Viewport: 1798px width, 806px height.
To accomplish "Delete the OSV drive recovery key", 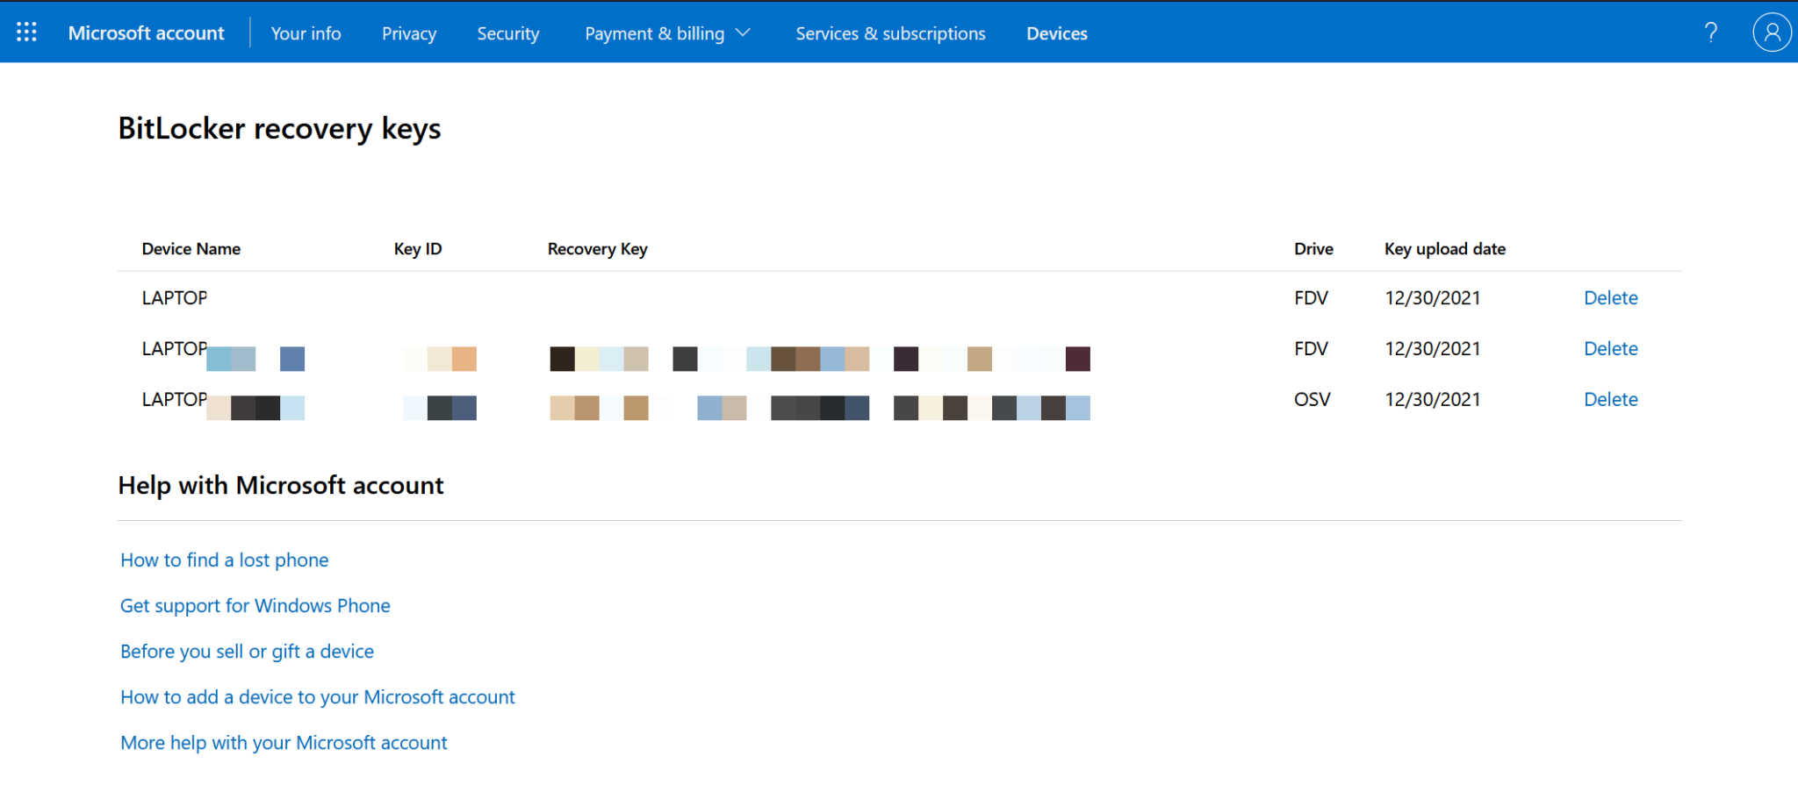I will [1610, 399].
